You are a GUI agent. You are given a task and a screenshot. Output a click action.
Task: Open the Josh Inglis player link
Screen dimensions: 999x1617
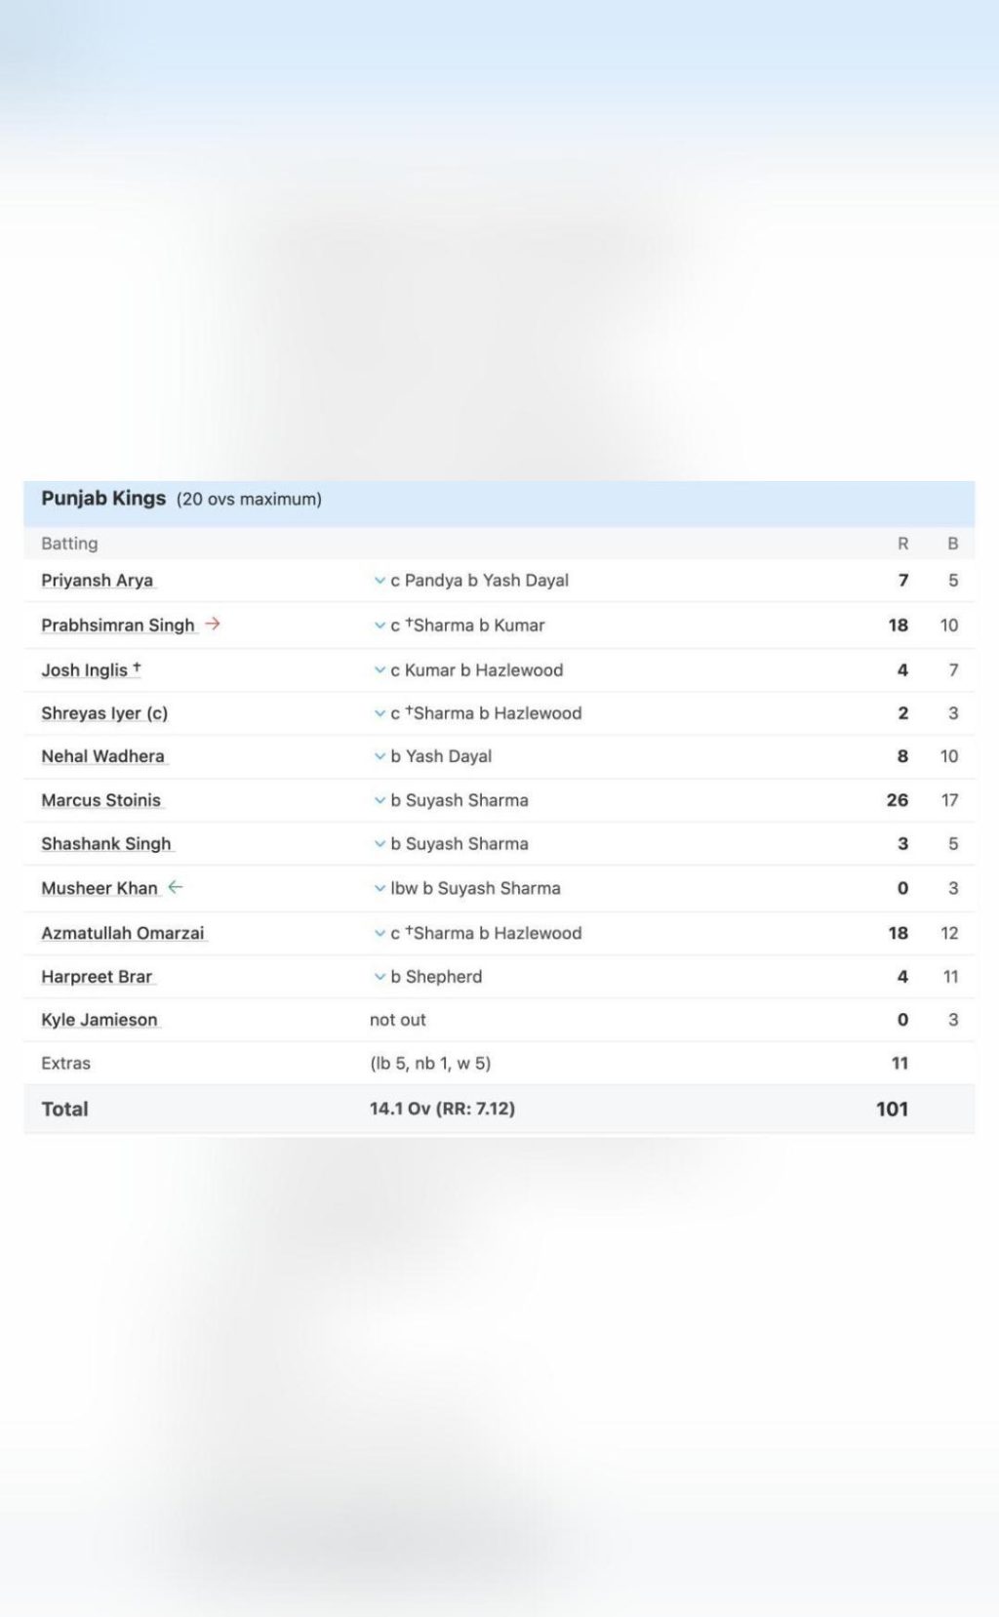click(x=85, y=670)
